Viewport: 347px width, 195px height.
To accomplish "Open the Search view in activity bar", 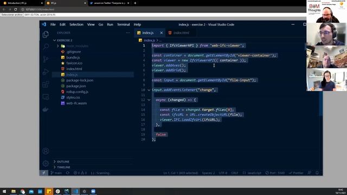I will pyautogui.click(x=46, y=47).
